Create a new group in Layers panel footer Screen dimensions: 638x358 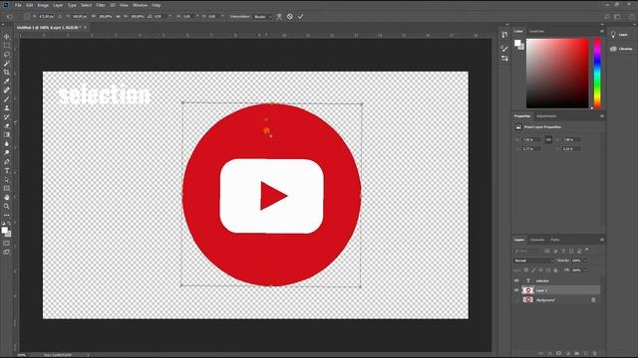tap(577, 354)
